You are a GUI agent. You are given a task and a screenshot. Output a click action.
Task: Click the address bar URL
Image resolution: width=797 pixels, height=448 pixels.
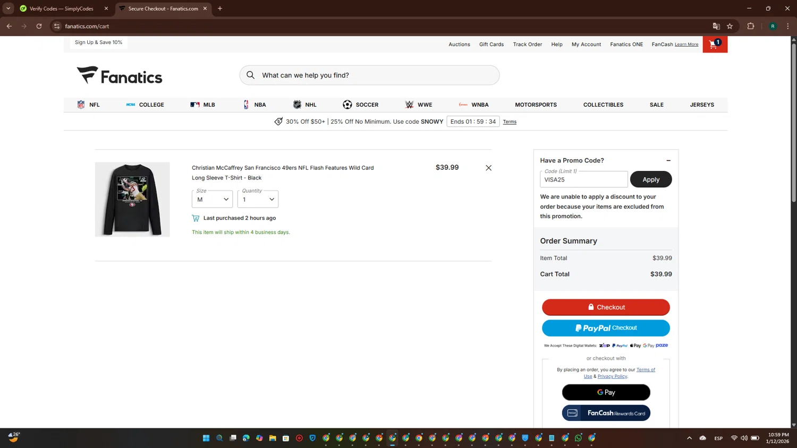tap(87, 26)
